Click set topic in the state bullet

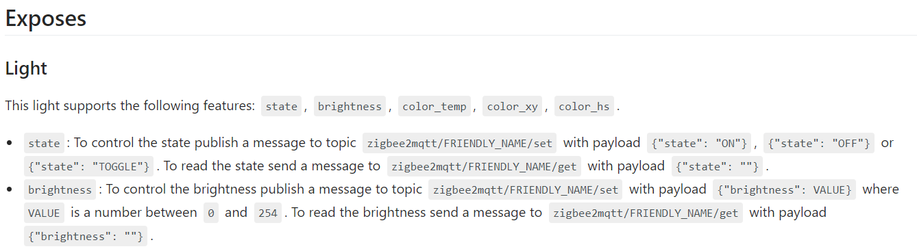pos(459,143)
